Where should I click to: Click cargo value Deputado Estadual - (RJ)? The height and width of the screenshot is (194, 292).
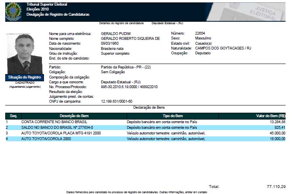pos(121,82)
